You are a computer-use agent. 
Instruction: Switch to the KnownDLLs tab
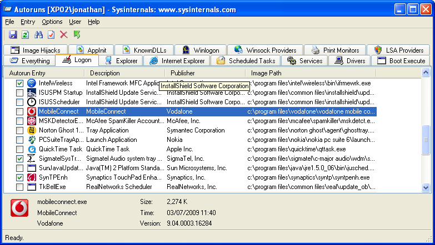click(144, 50)
